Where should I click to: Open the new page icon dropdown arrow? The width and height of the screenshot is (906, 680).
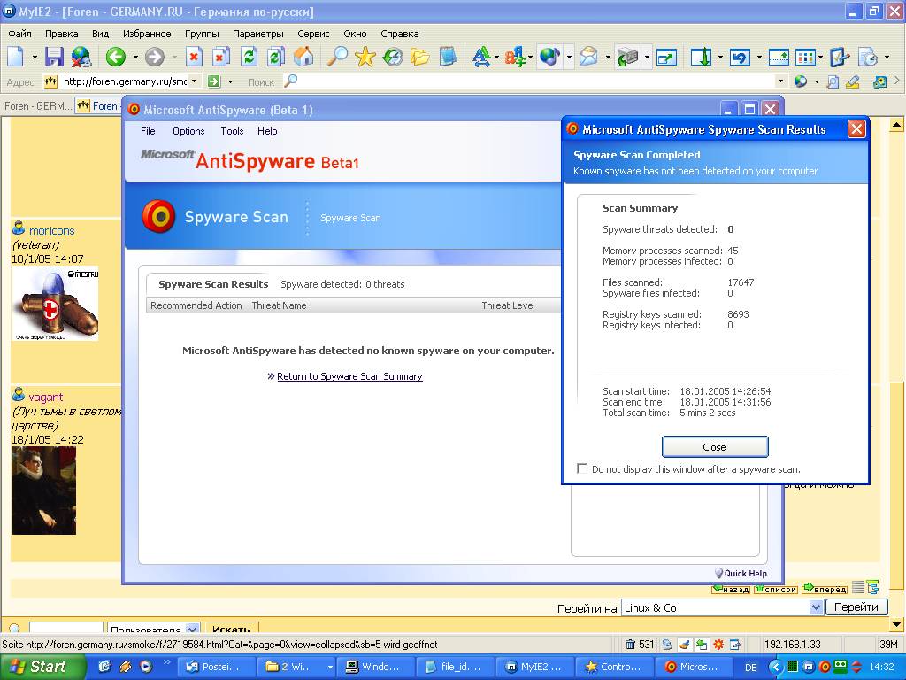click(35, 58)
